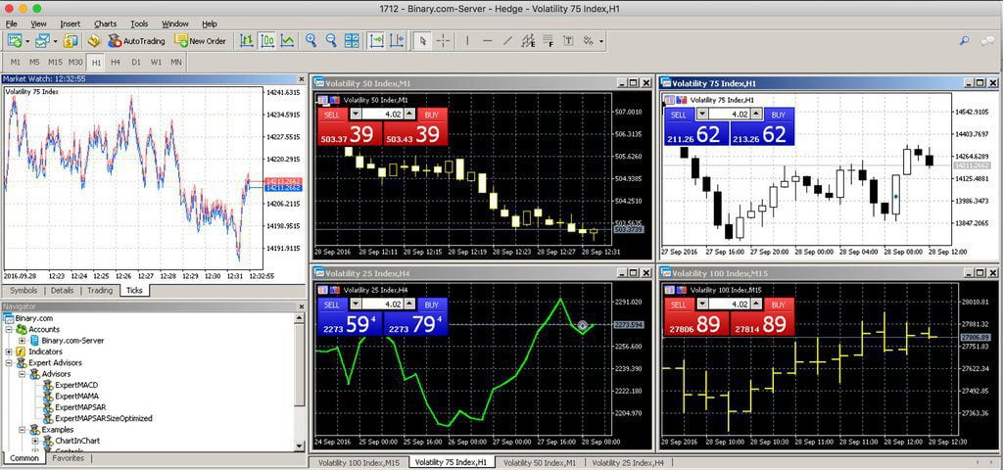Screen dimensions: 1003x470
Task: Open a New Order window
Action: [x=200, y=41]
